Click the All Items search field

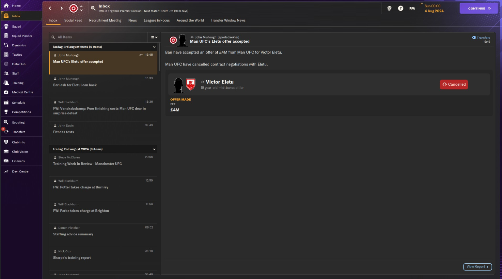click(x=98, y=37)
